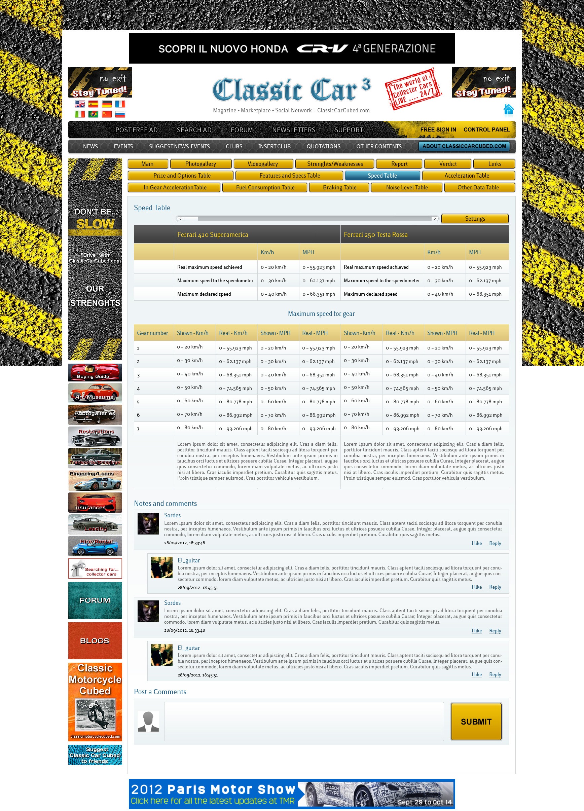The width and height of the screenshot is (584, 811).
Task: Select the Portuguese/Brazilian flag language
Action: pyautogui.click(x=93, y=114)
